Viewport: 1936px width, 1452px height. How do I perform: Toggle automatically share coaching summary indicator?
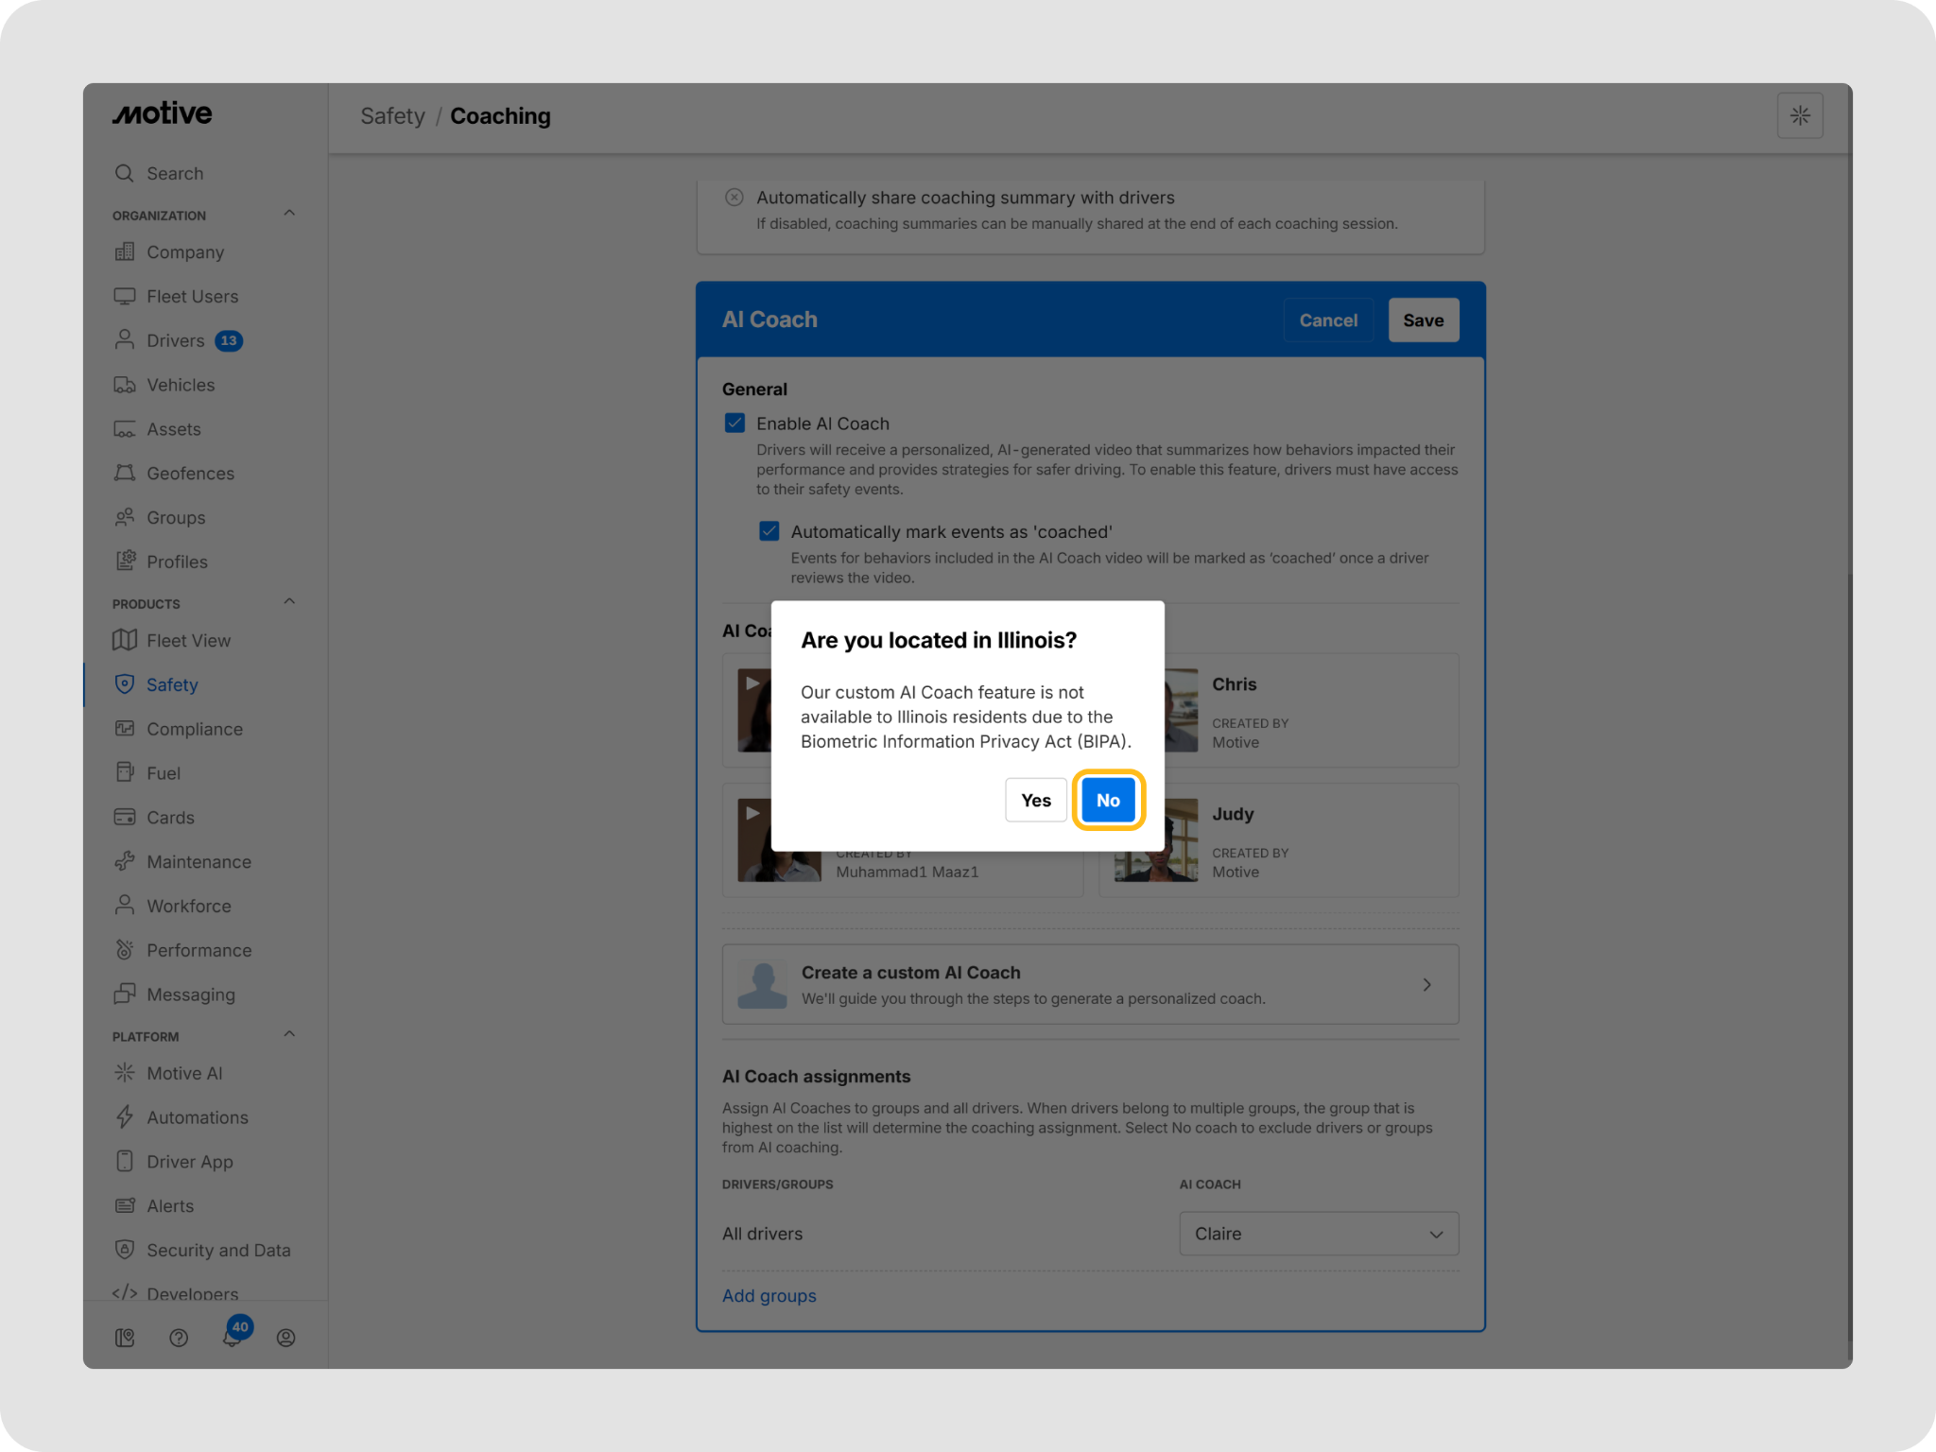click(x=735, y=197)
